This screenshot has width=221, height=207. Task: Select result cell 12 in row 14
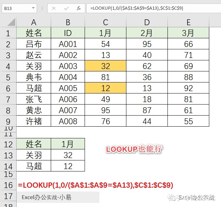pos(68,166)
